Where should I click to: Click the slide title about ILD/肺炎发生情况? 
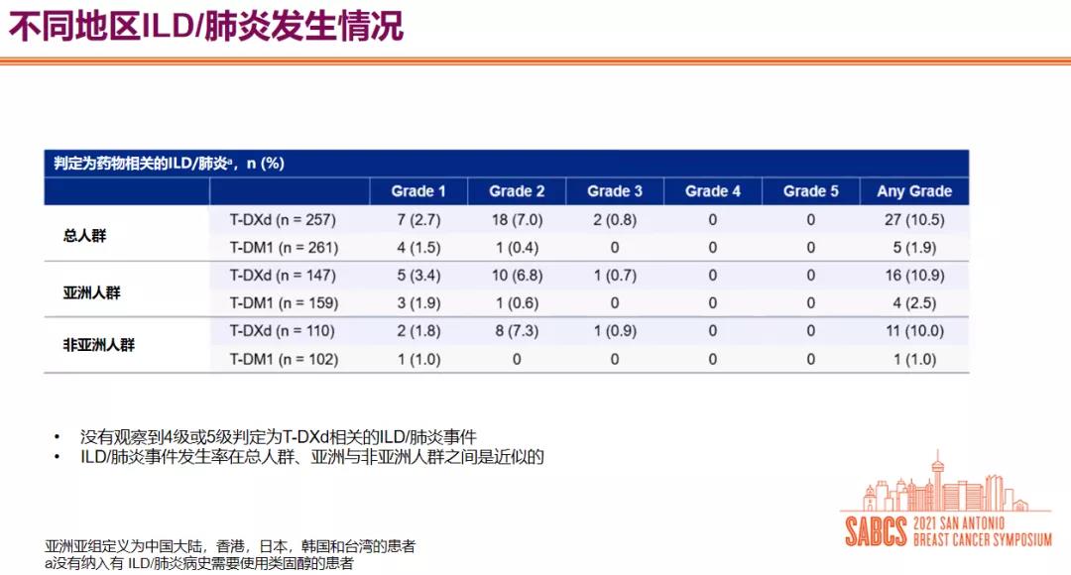pyautogui.click(x=206, y=26)
